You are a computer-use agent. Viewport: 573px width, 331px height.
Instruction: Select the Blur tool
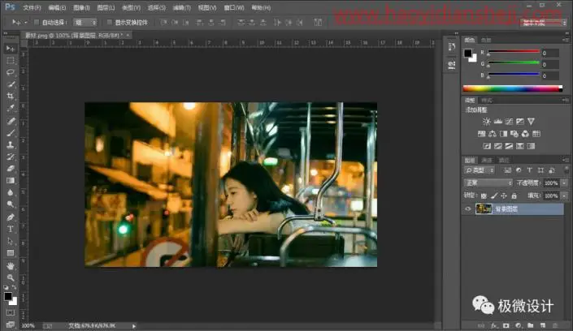pyautogui.click(x=11, y=192)
